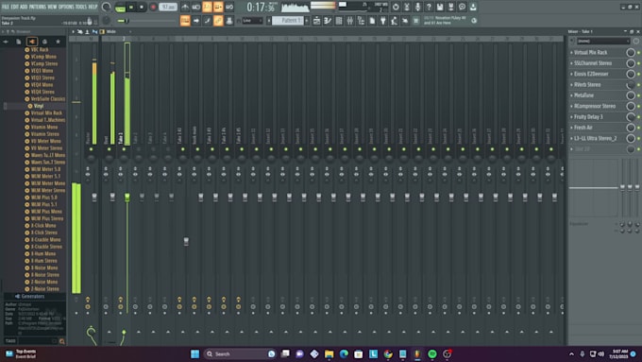Viewport: 642px width, 362px height.
Task: Toggle the Metatune effect enable LED
Action: pyautogui.click(x=638, y=95)
